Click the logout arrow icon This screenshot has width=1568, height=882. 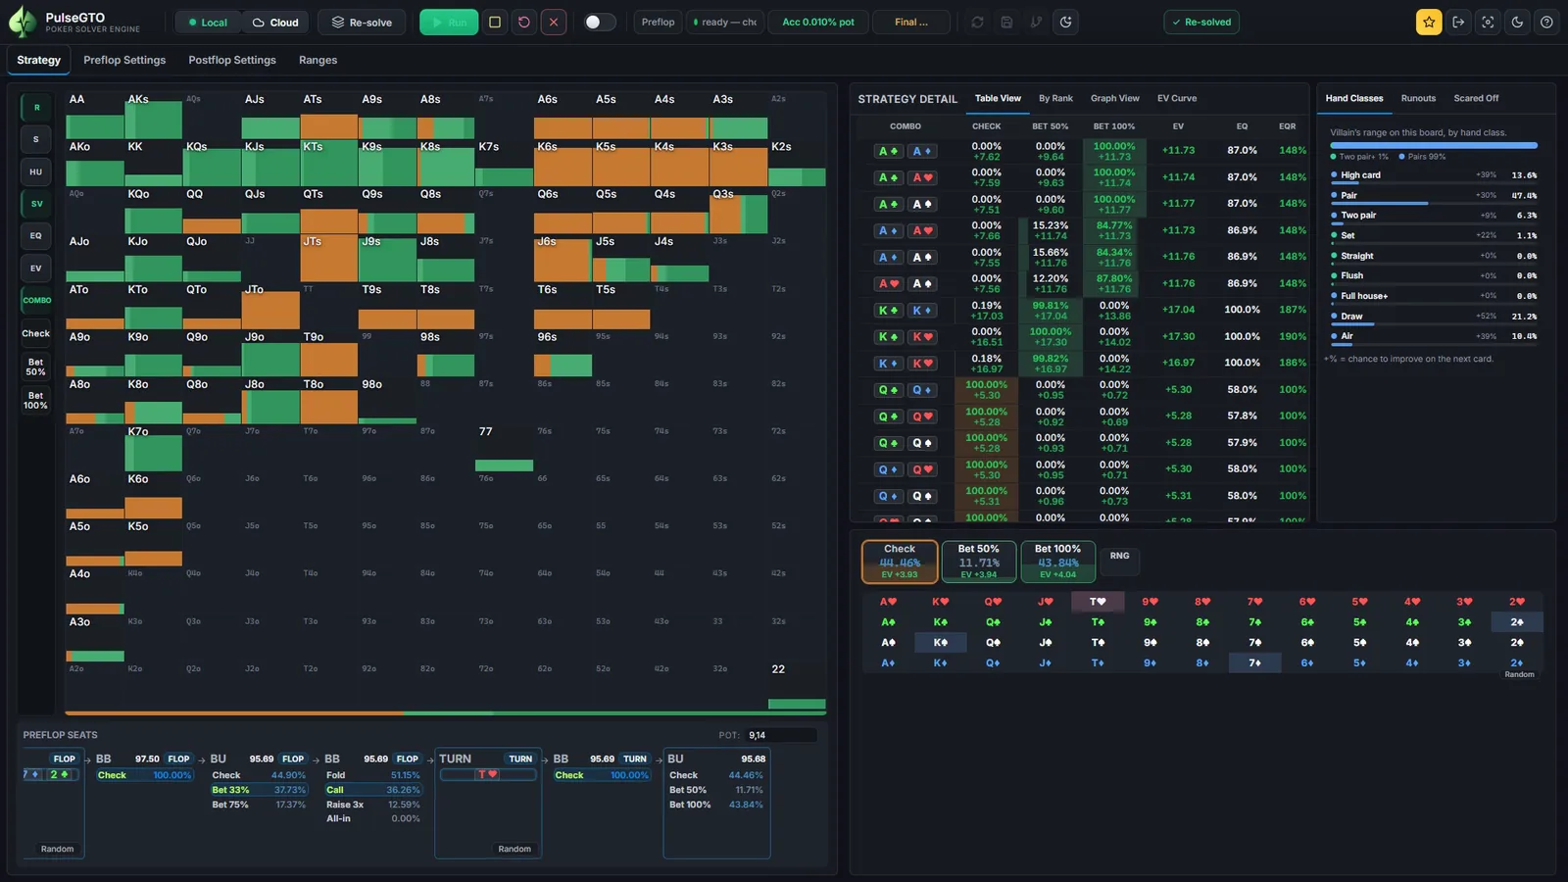[1458, 22]
